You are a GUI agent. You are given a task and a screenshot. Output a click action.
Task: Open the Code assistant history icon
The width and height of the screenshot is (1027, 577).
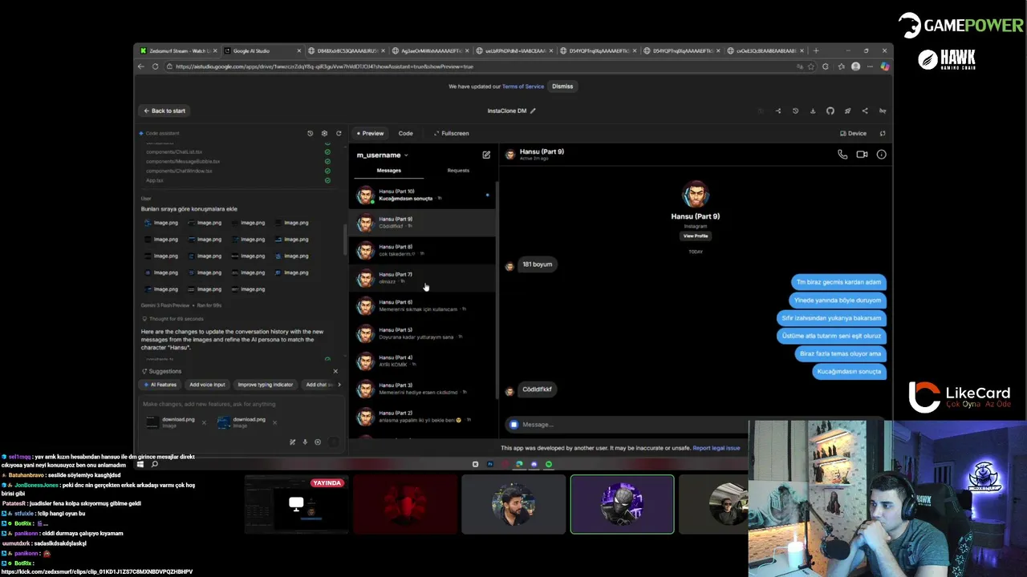[x=311, y=133]
